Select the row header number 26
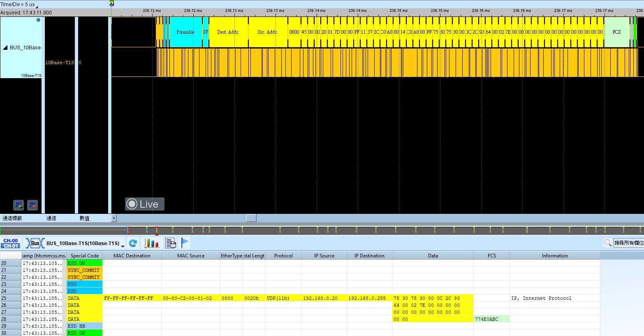This screenshot has width=644, height=336. [11, 305]
